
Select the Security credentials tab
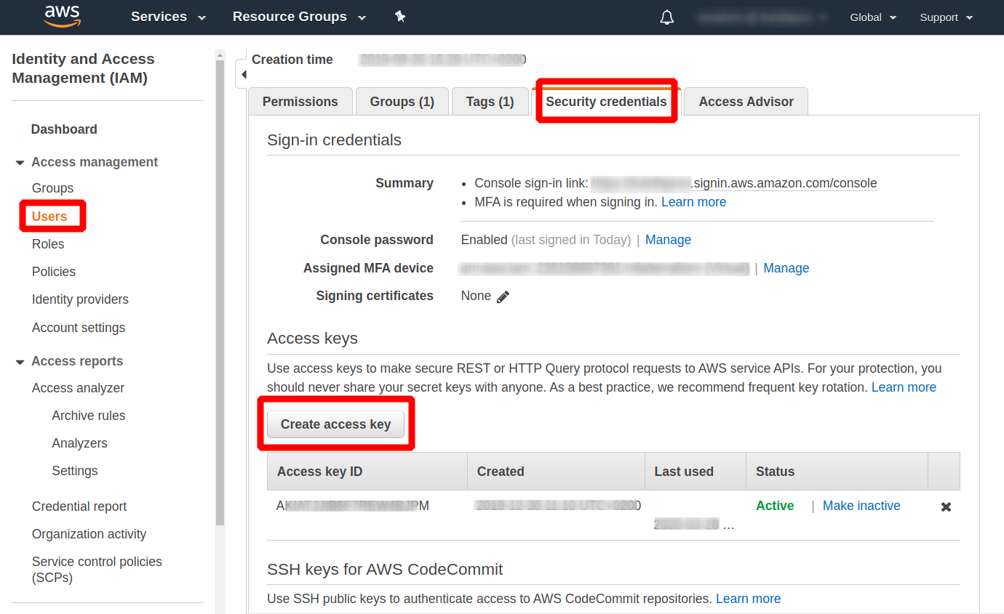tap(607, 102)
